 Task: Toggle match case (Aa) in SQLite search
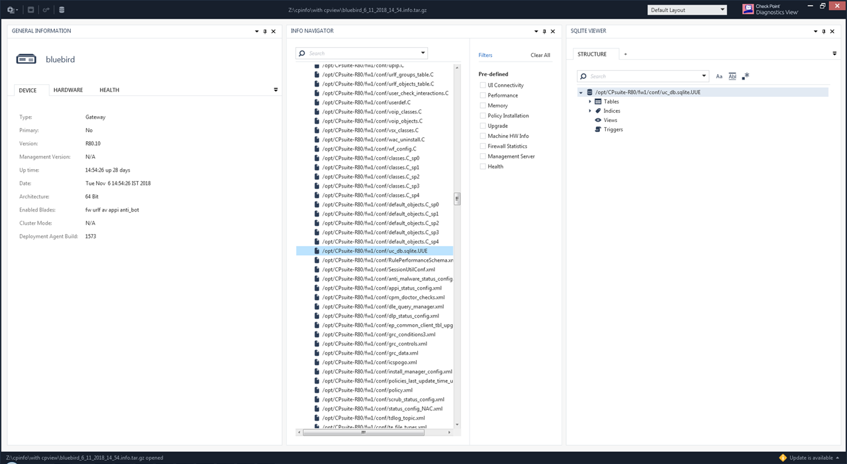tap(719, 76)
